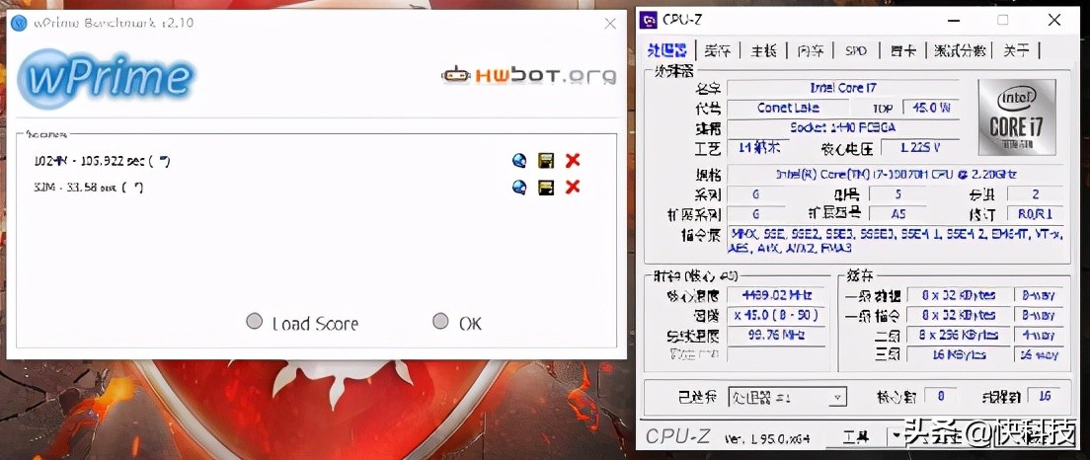Close the CPU-Z window

pyautogui.click(x=1052, y=20)
